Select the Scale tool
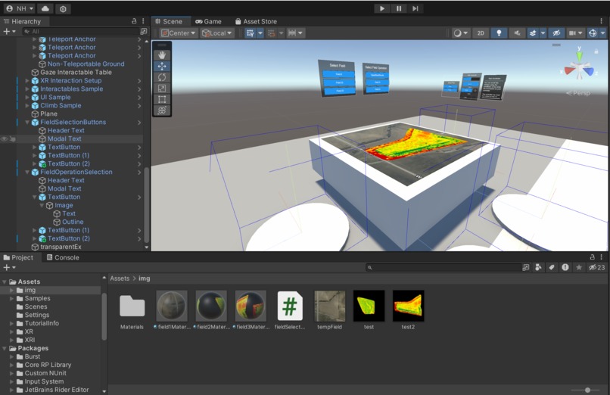The image size is (610, 395). (x=162, y=89)
